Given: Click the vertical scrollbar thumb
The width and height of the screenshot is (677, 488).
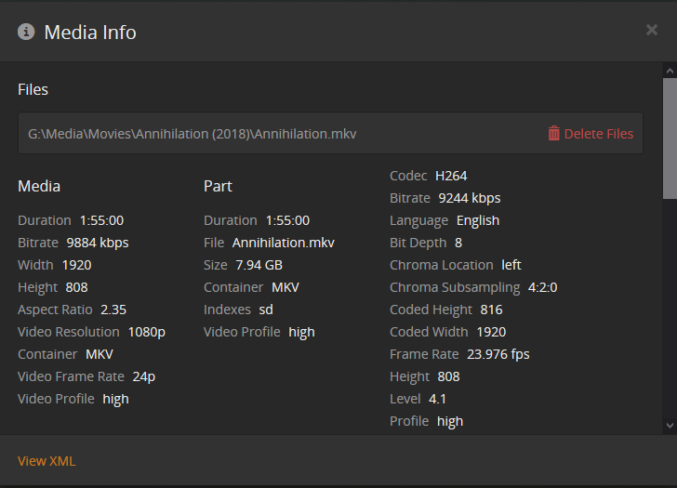Looking at the screenshot, I should [x=670, y=138].
